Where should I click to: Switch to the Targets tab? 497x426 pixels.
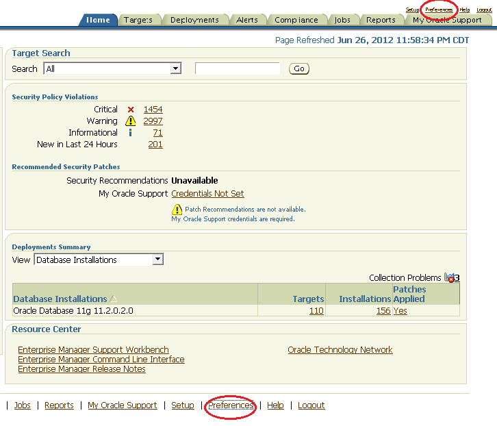138,20
